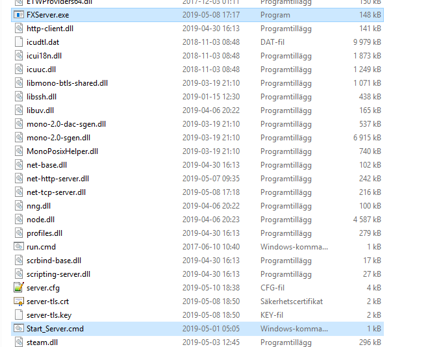
Task: Click the steam.dll file icon
Action: click(x=19, y=342)
